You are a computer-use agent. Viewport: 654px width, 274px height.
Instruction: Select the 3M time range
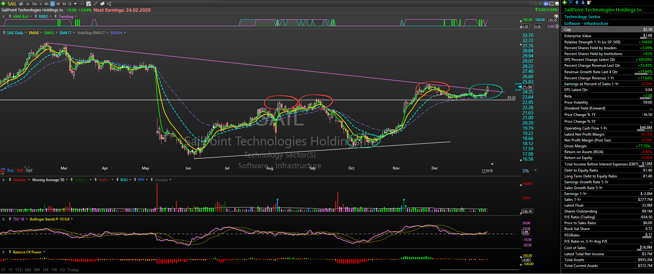coord(37,270)
